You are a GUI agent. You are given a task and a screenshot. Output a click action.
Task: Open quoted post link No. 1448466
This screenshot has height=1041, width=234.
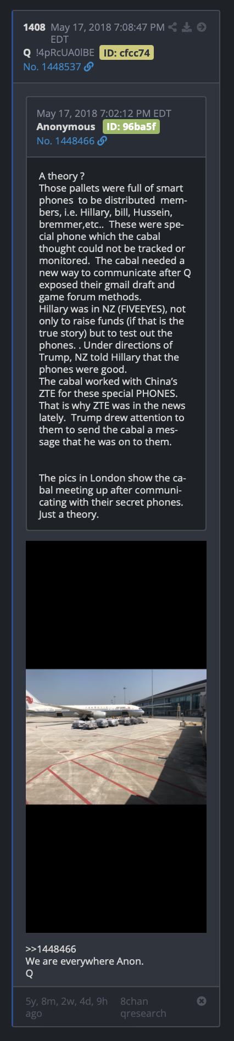pos(65,141)
